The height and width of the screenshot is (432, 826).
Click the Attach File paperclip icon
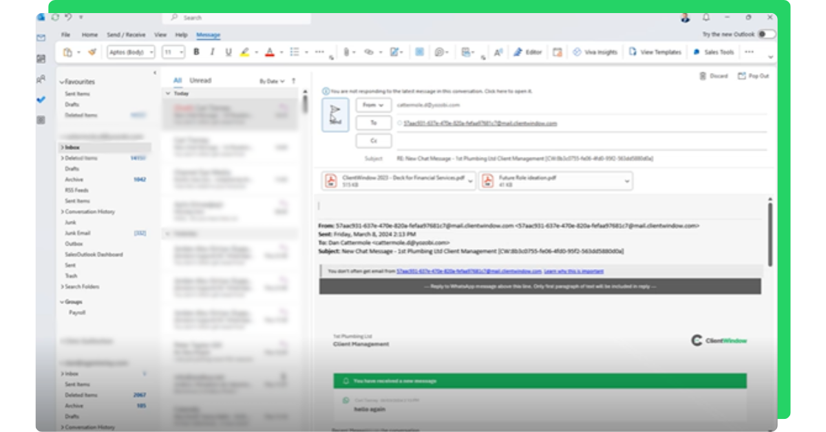click(346, 52)
